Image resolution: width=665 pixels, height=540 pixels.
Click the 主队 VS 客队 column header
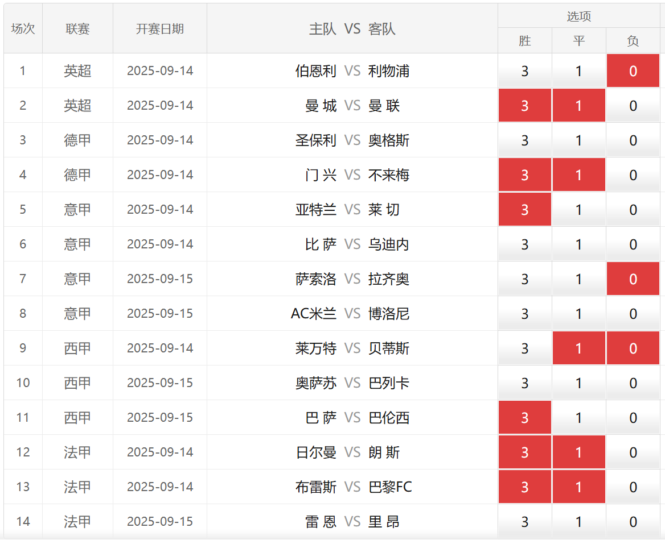point(352,29)
